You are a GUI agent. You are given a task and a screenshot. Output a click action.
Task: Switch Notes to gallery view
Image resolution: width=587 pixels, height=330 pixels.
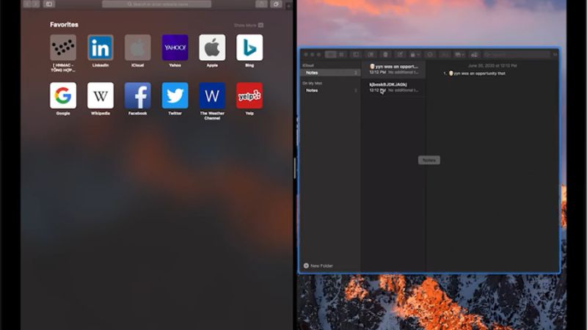341,54
